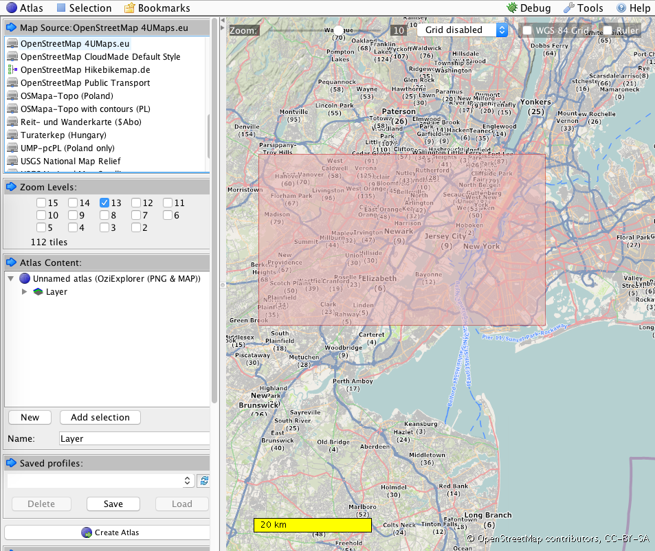This screenshot has width=655, height=551.
Task: Click the map Zoom slider handle
Action: tap(338, 30)
